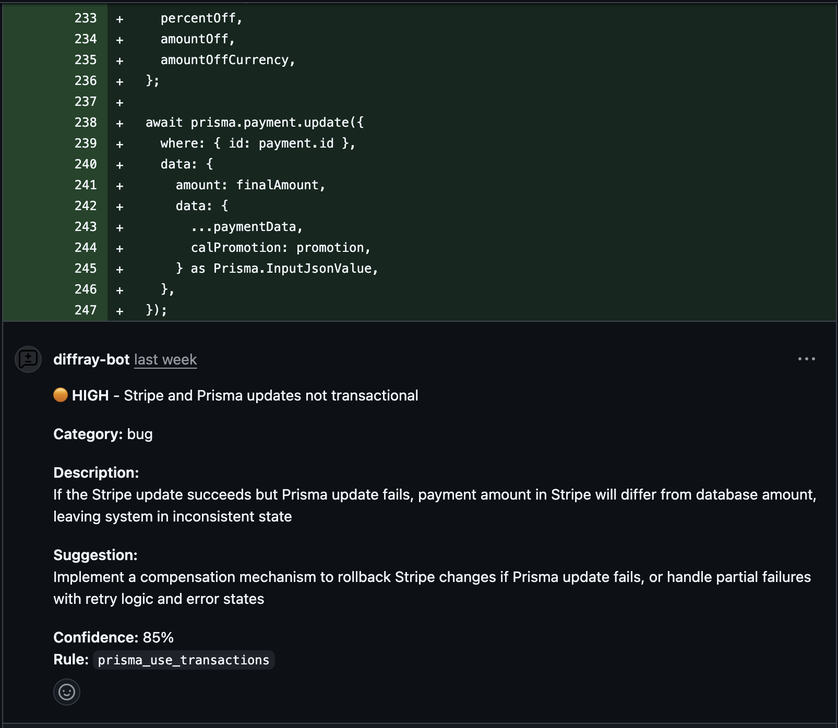Screen dimensions: 838x728
Task: Click the HIGH severity heading text
Action: point(90,395)
